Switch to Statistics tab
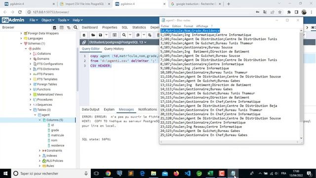This screenshot has width=316, height=178. (x=139, y=28)
